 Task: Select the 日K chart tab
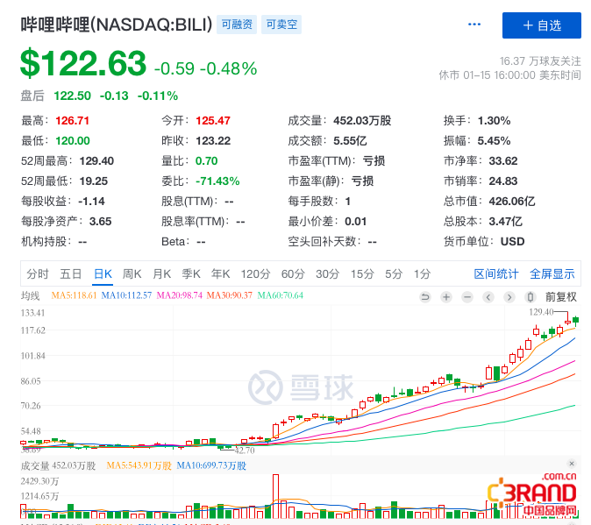103,273
